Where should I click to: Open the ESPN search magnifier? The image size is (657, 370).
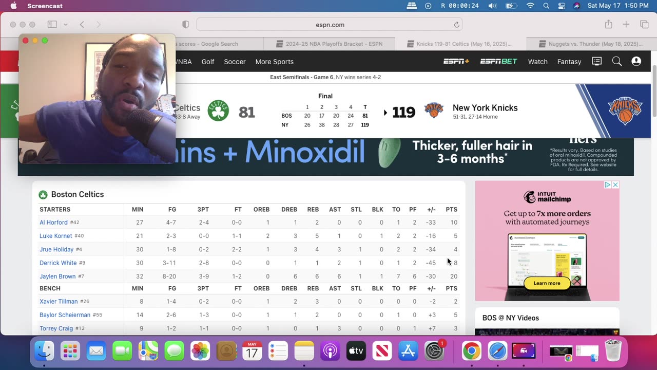[617, 61]
